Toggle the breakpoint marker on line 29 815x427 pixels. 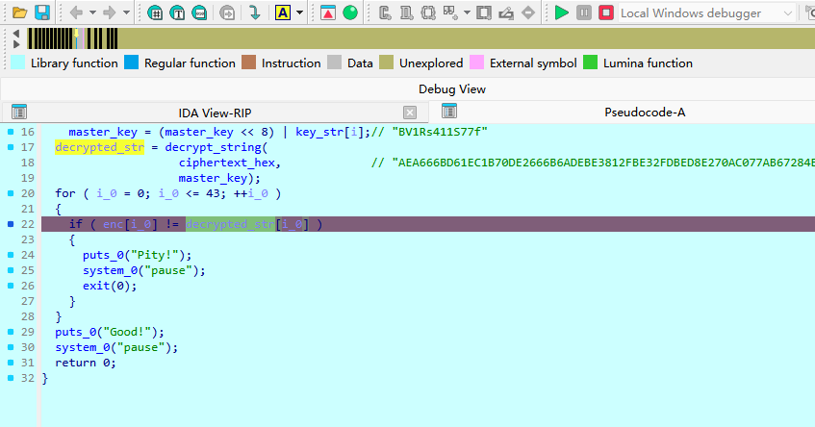tap(10, 332)
